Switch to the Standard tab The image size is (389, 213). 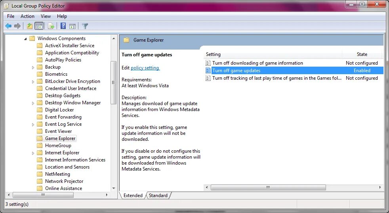pos(158,196)
